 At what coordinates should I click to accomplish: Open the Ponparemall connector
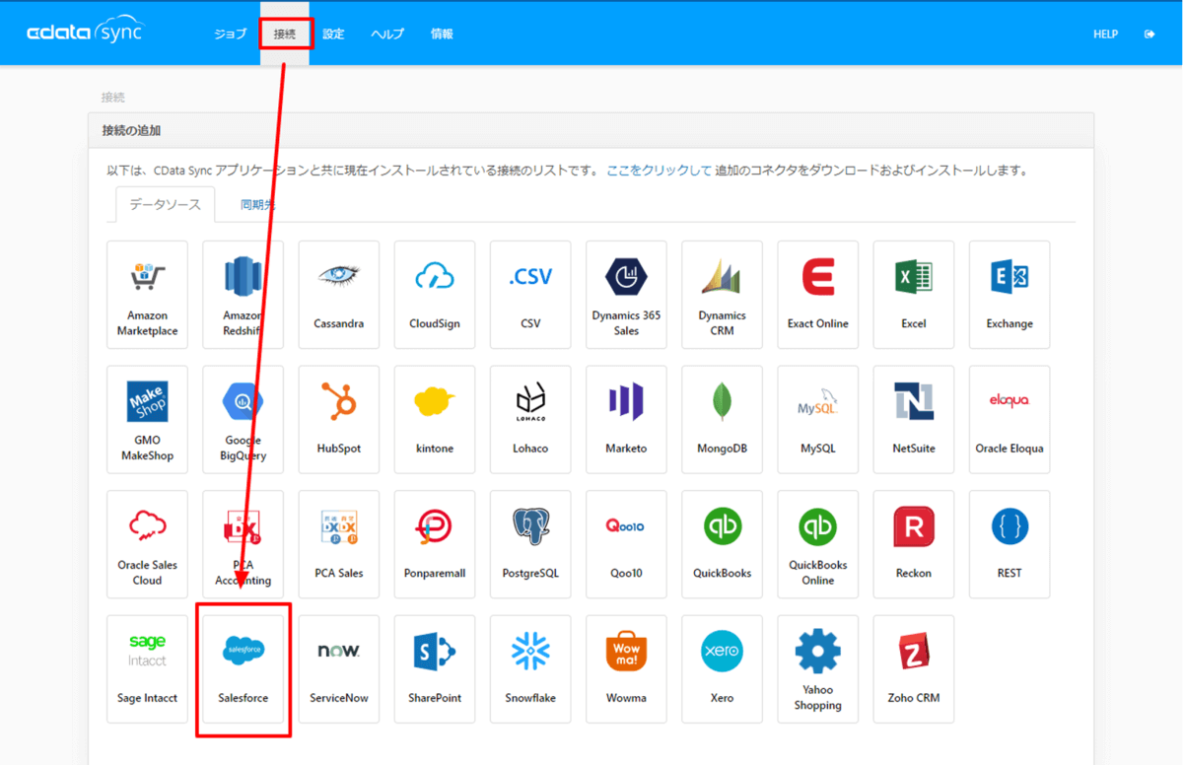click(435, 544)
